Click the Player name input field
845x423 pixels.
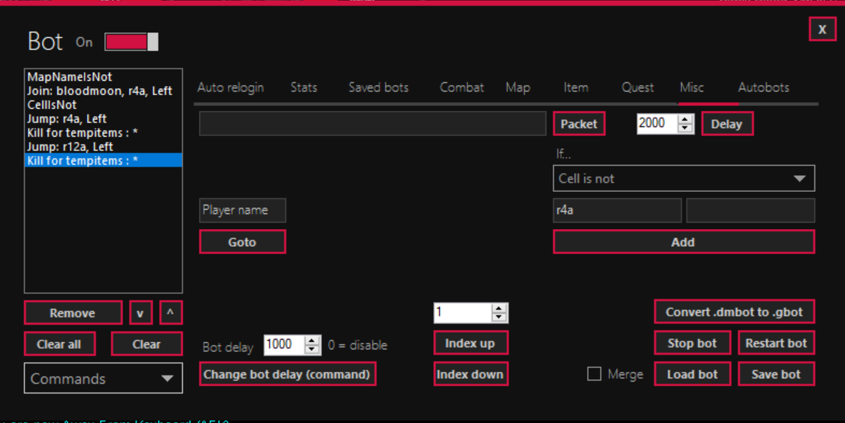[242, 210]
